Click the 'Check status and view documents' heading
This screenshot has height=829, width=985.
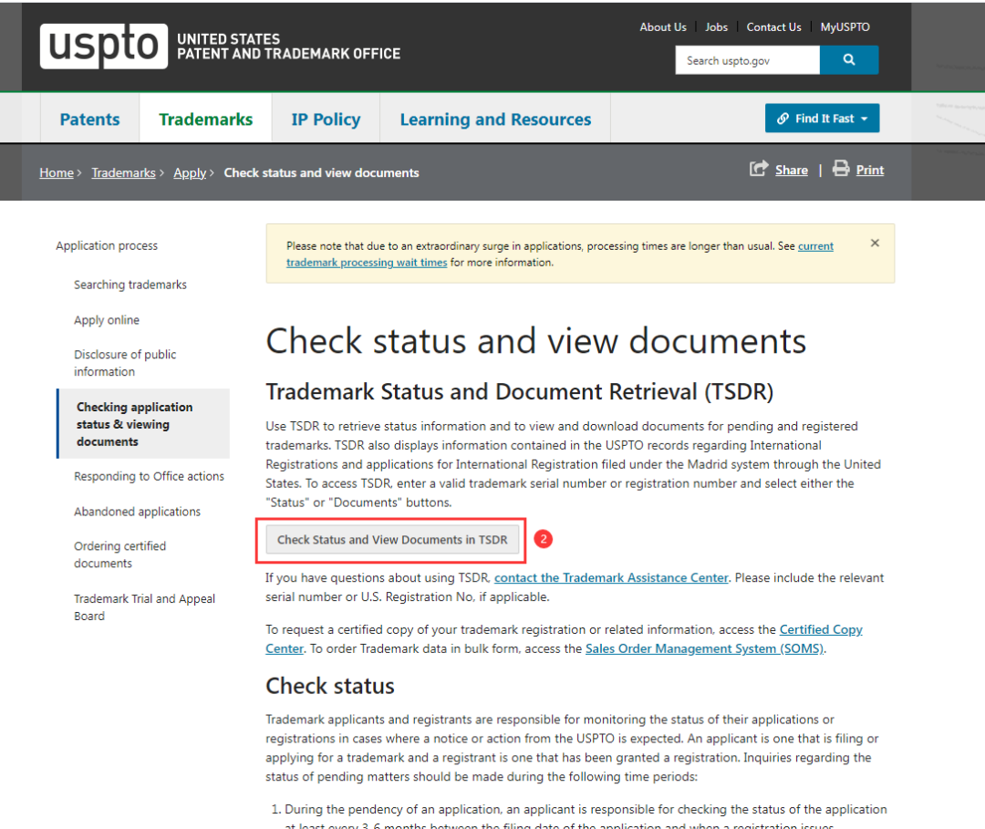[x=536, y=341]
